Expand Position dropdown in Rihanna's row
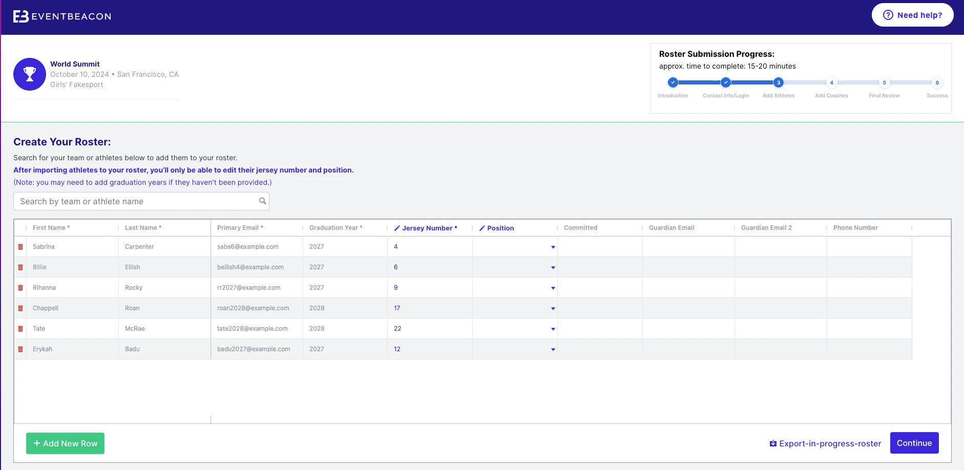Screen dimensions: 964x470 553,288
